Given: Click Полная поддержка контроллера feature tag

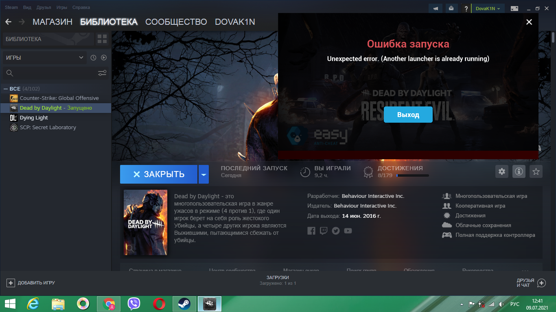Looking at the screenshot, I should (x=495, y=235).
